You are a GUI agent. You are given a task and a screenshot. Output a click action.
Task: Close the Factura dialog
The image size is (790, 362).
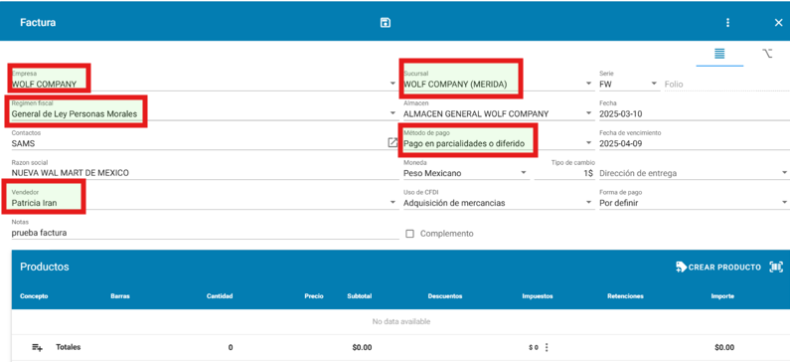(x=778, y=23)
